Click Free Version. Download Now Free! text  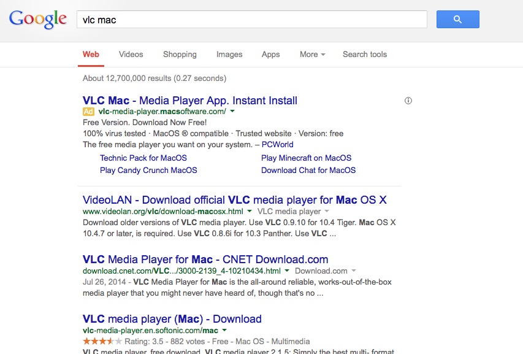(x=145, y=123)
